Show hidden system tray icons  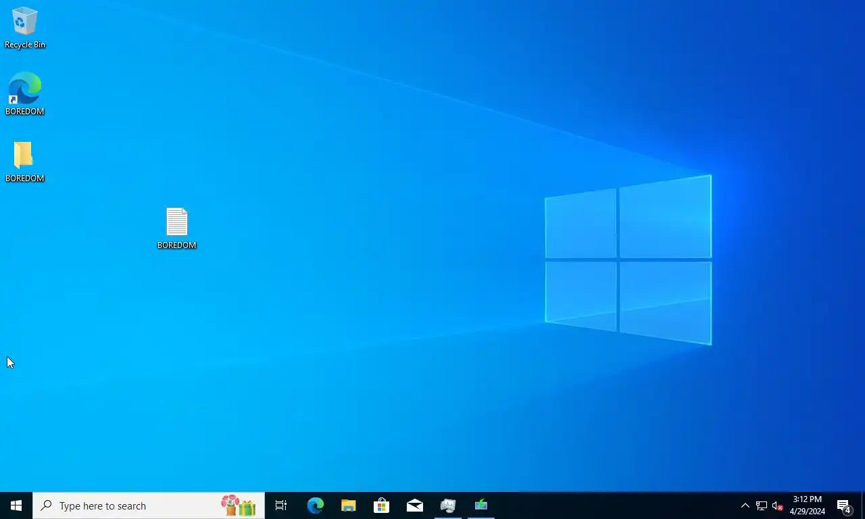point(745,505)
